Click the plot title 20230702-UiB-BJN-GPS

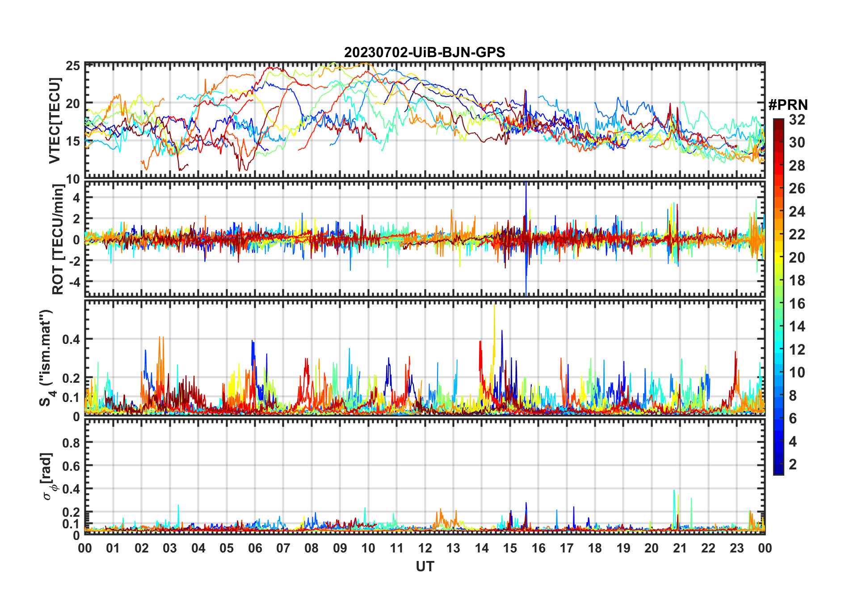(424, 53)
